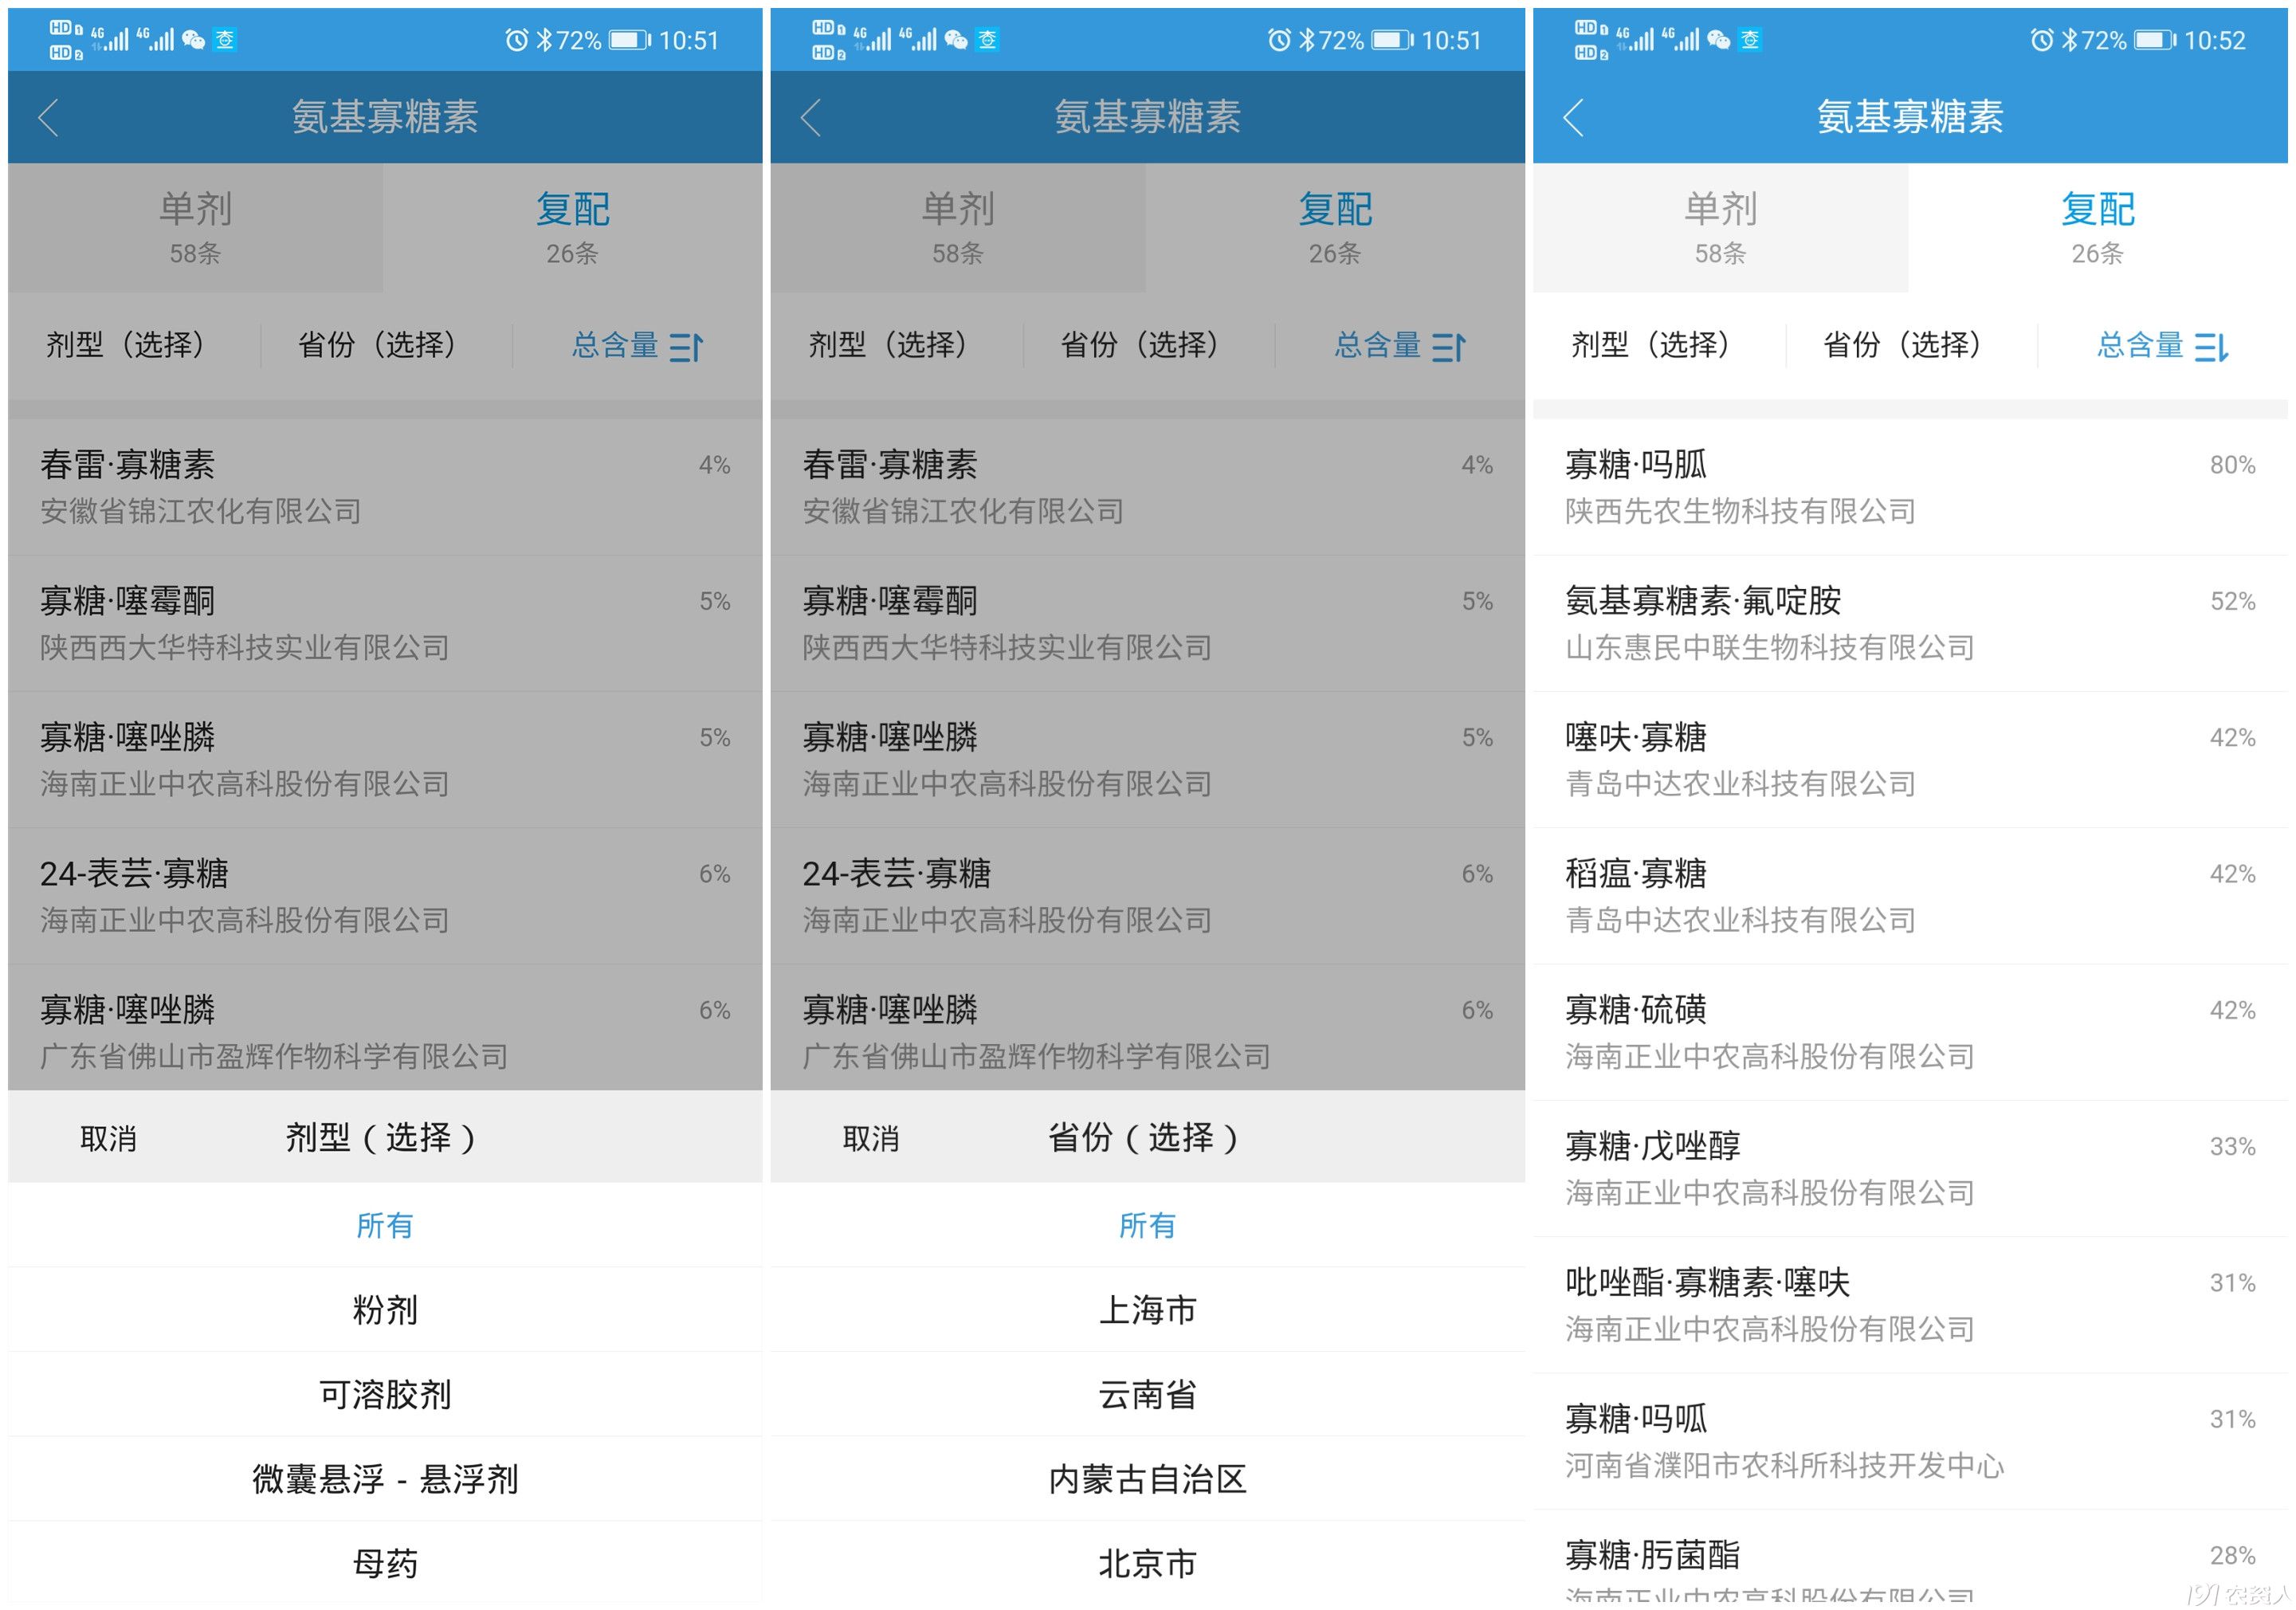Open 剂型（选择） filter on the 10:52 screen
The image size is (2296, 1610).
(1650, 345)
